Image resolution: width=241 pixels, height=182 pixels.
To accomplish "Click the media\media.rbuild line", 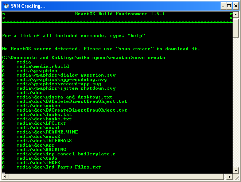I will pos(35,66).
